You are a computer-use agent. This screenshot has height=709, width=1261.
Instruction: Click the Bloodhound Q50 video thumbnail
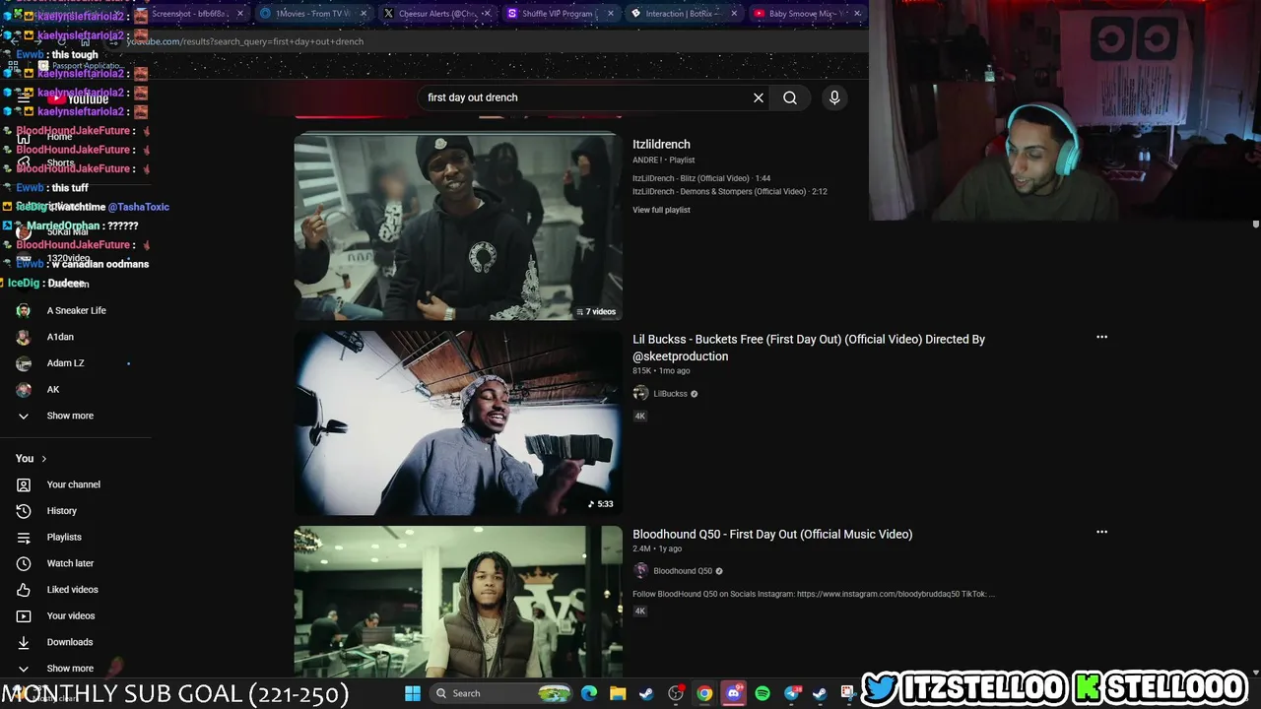click(458, 601)
